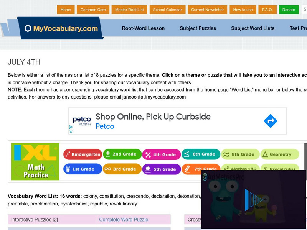The width and height of the screenshot is (307, 230).
Task: Select the 1st Grade math pill
Action: pos(83,169)
